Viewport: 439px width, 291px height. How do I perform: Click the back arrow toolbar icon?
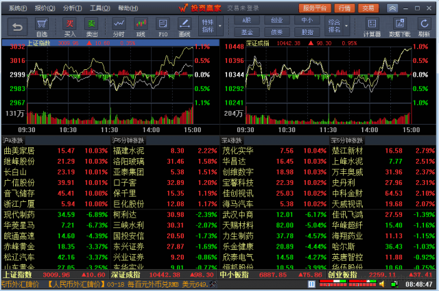pos(18,27)
